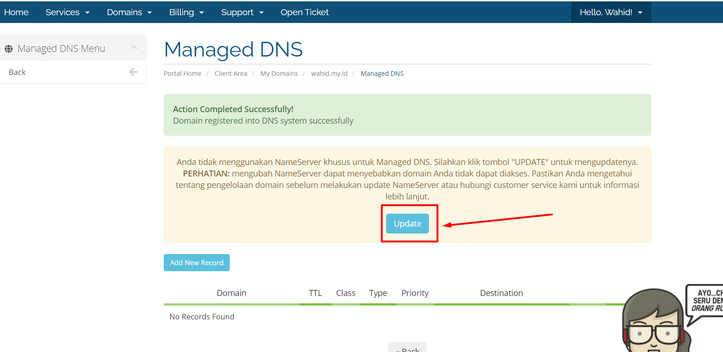Click the TTL column header
The height and width of the screenshot is (352, 723).
point(315,293)
